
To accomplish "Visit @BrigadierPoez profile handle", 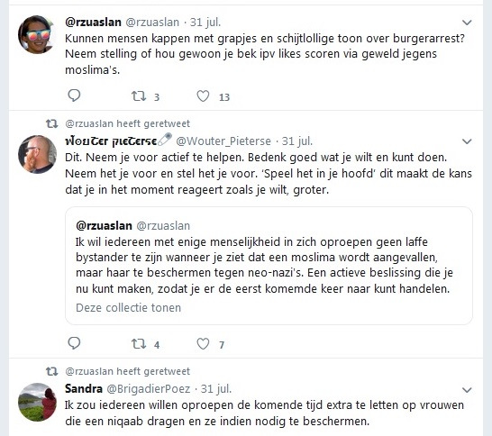I will point(149,389).
